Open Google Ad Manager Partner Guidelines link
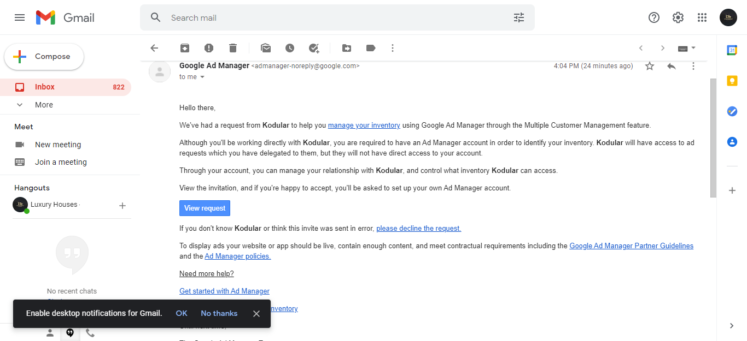The height and width of the screenshot is (341, 747). [x=632, y=246]
